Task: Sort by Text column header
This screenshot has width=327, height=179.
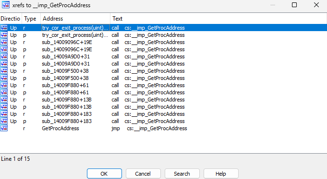Action: click(218, 19)
